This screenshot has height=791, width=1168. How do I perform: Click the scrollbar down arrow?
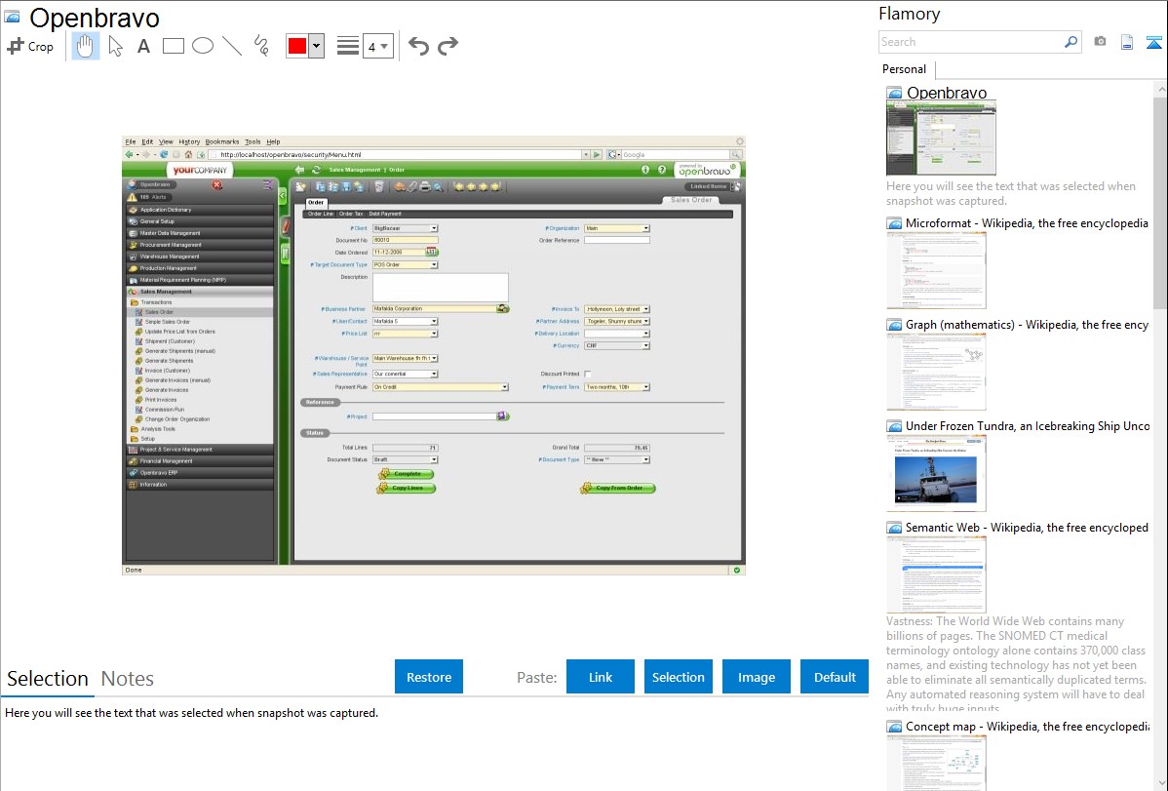coord(1160,783)
